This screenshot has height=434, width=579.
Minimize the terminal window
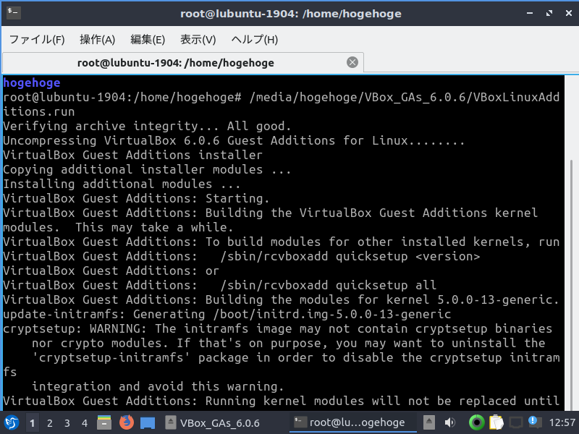coord(530,13)
